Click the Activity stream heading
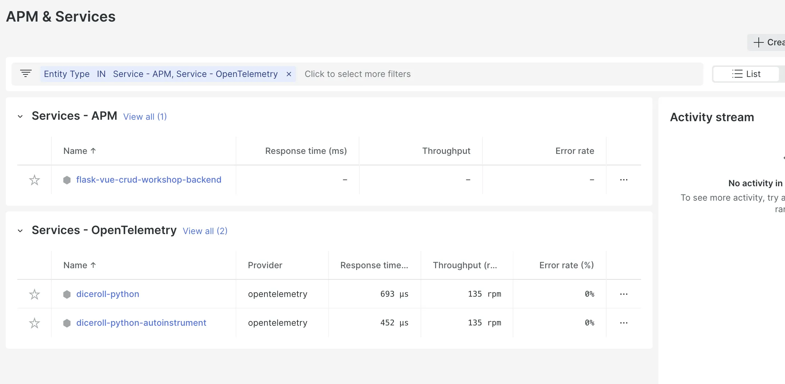Screen dimensions: 785x384 (x=712, y=117)
